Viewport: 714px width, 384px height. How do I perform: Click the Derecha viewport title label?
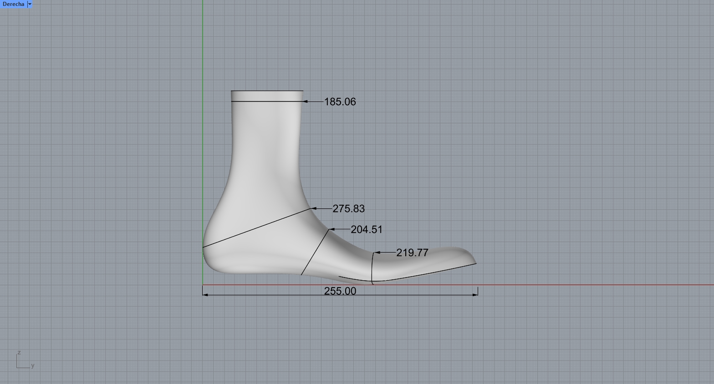pos(13,4)
